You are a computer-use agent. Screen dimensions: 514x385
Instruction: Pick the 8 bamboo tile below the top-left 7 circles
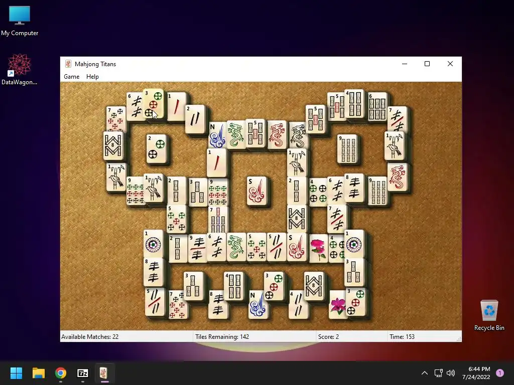click(x=113, y=146)
